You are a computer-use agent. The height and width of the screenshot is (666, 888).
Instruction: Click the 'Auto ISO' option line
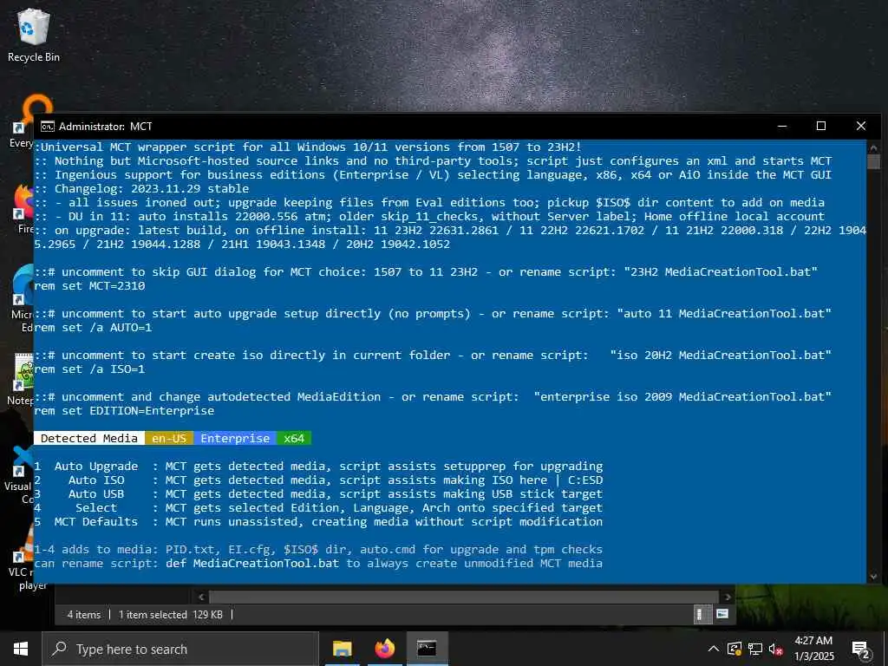coord(318,480)
